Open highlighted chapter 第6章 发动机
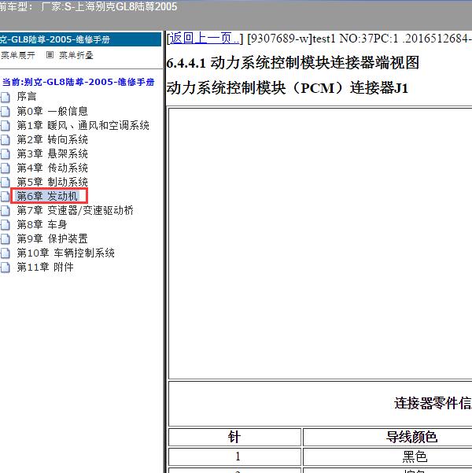This screenshot has width=472, height=473. [x=47, y=196]
